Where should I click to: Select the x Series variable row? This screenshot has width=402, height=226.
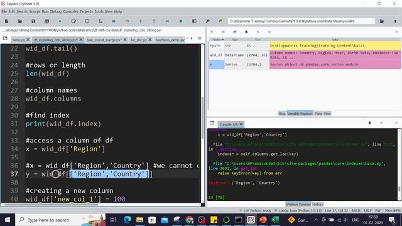(x=305, y=65)
